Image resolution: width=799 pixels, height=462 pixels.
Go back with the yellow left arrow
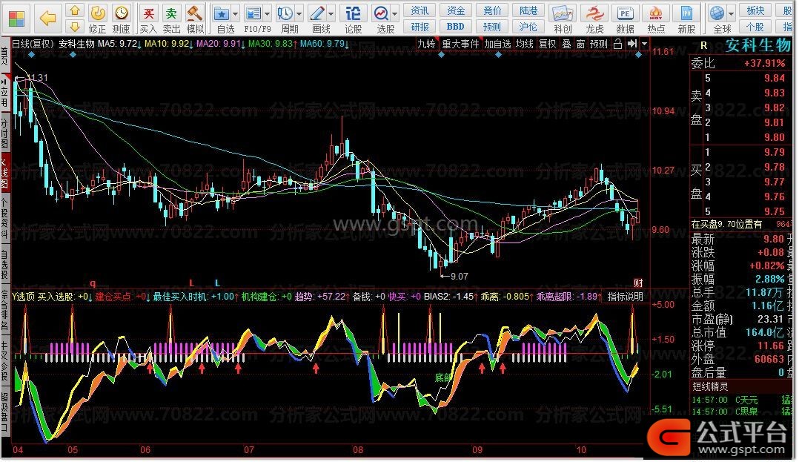(x=47, y=19)
